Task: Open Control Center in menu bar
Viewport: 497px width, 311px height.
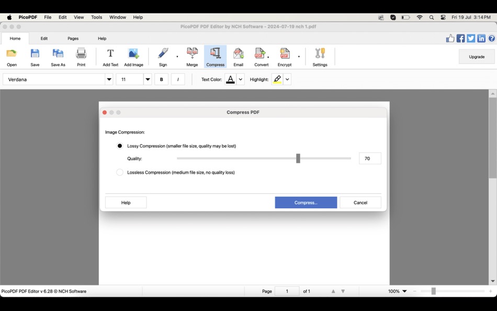Action: (443, 17)
